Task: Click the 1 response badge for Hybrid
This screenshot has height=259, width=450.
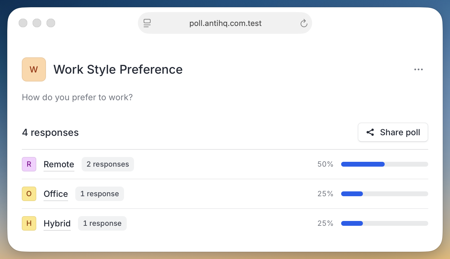Action: [x=102, y=223]
